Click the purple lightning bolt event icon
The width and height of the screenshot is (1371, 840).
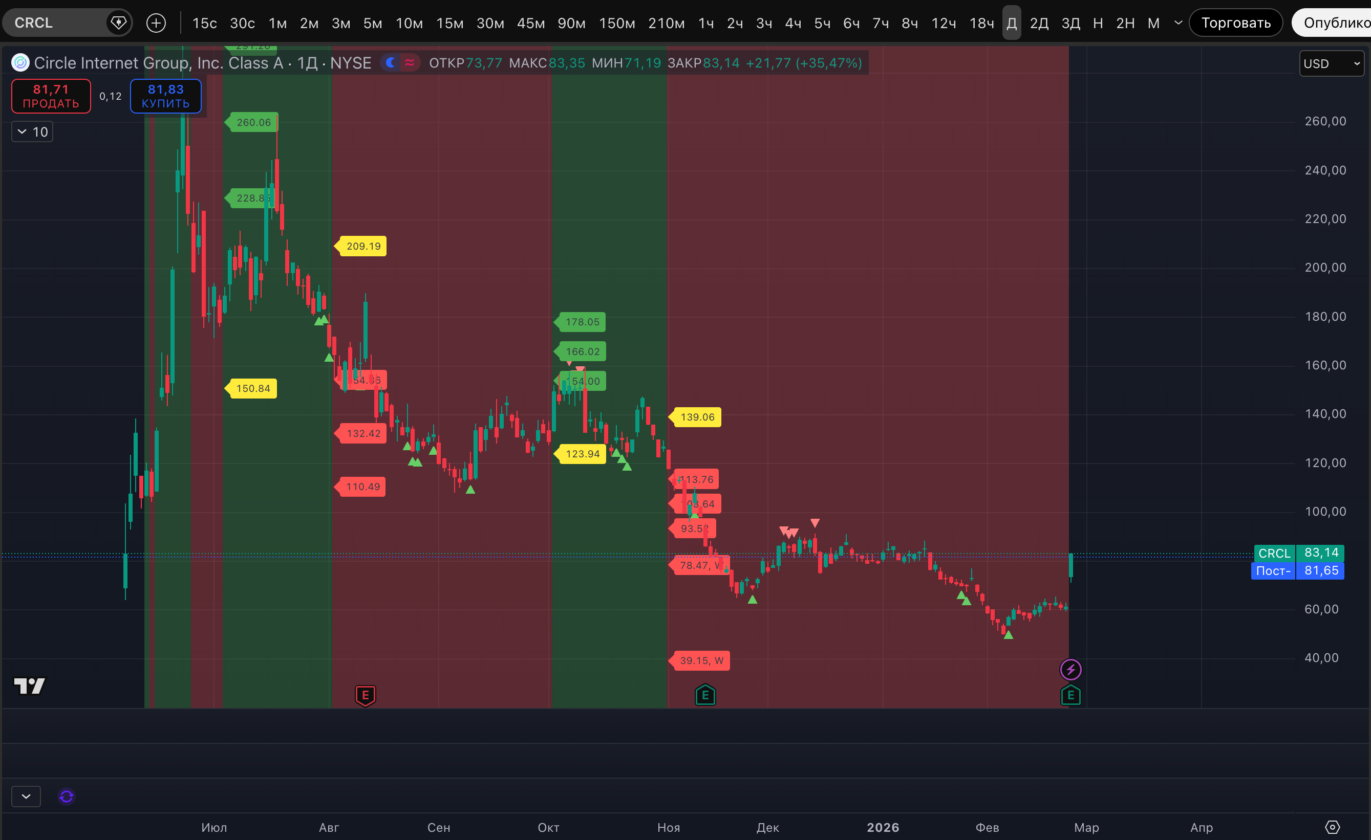[x=1070, y=669]
